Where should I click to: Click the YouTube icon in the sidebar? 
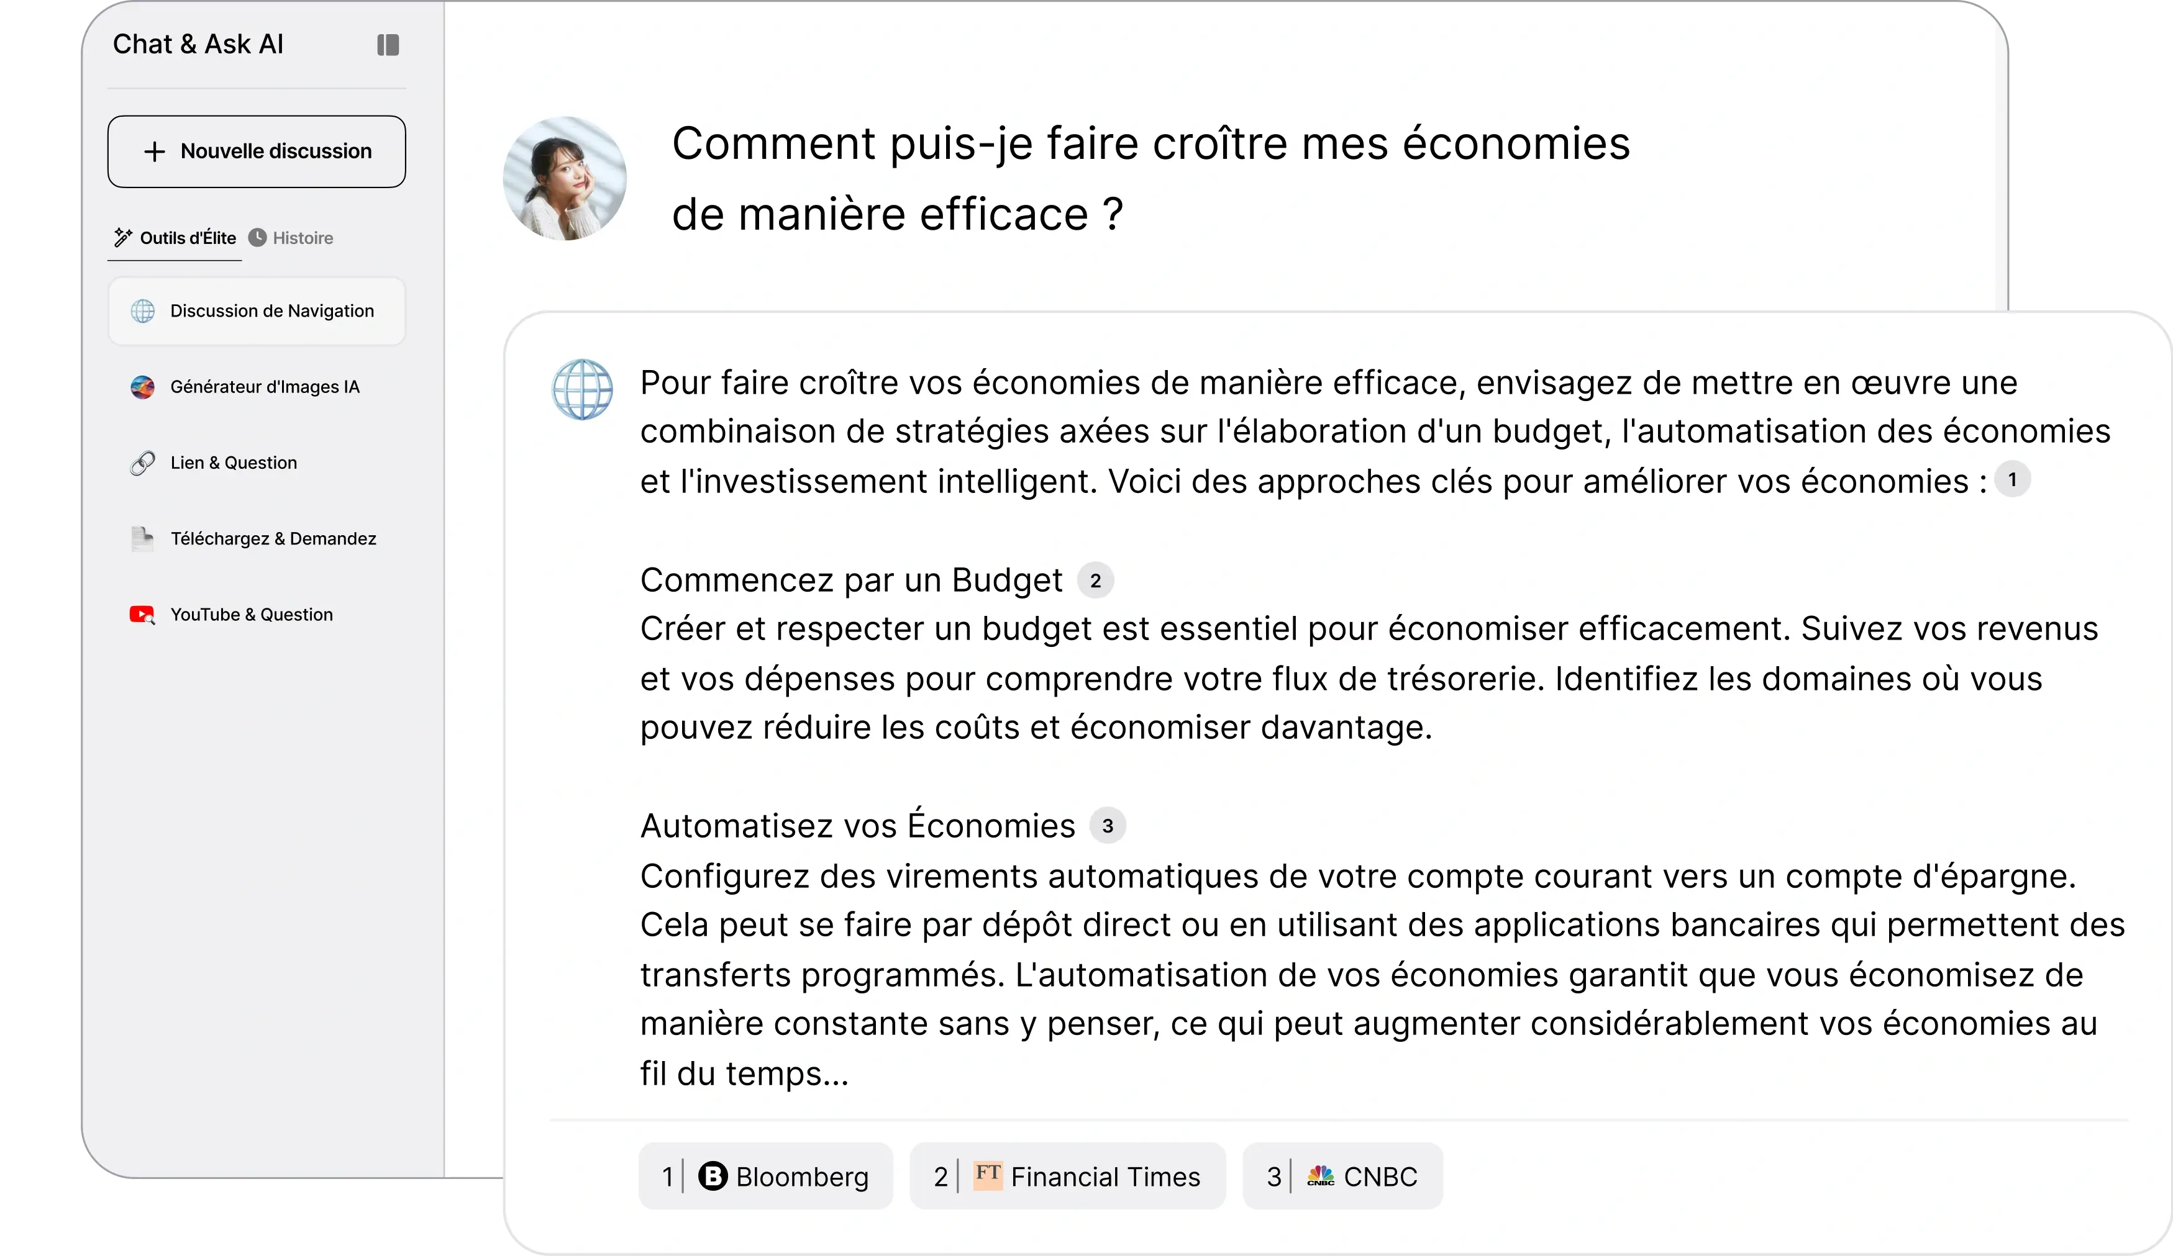pyautogui.click(x=142, y=615)
